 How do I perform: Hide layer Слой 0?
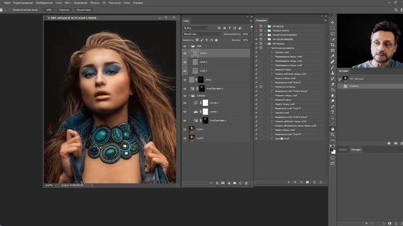[x=184, y=138]
